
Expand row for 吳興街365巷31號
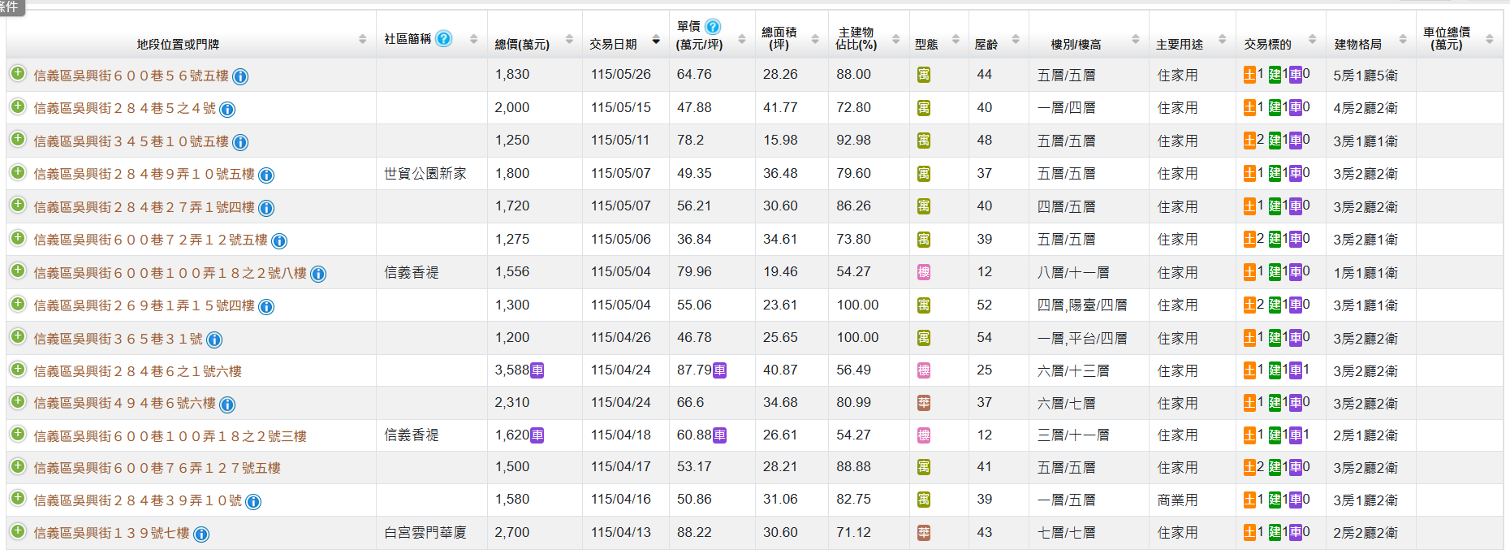pos(18,336)
